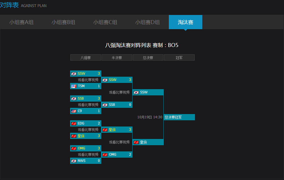Screen dimensions: 284x180
Task: Click the 对阵表 AGAINST PLAN heading
Action: click(23, 5)
